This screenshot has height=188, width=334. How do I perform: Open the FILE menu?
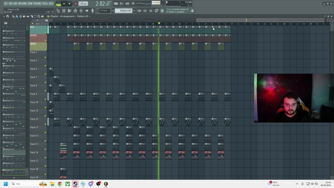(6, 4)
